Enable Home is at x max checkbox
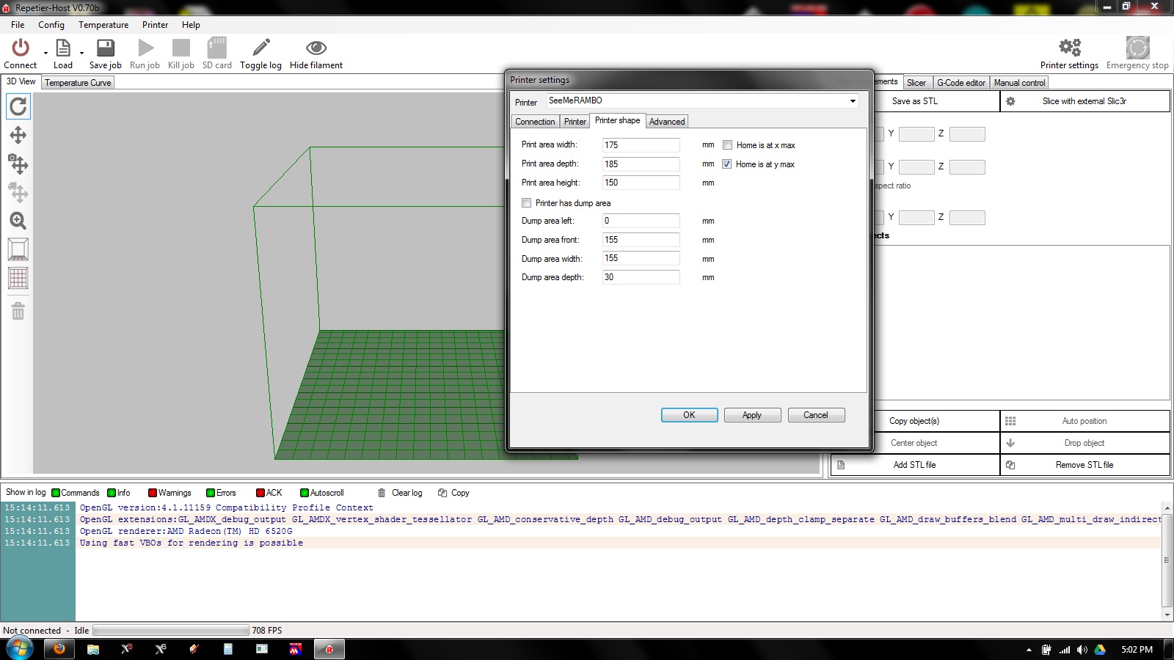1174x660 pixels. click(728, 145)
